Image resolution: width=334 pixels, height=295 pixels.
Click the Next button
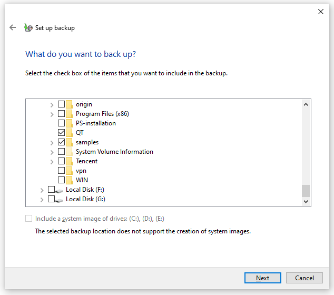pyautogui.click(x=263, y=278)
